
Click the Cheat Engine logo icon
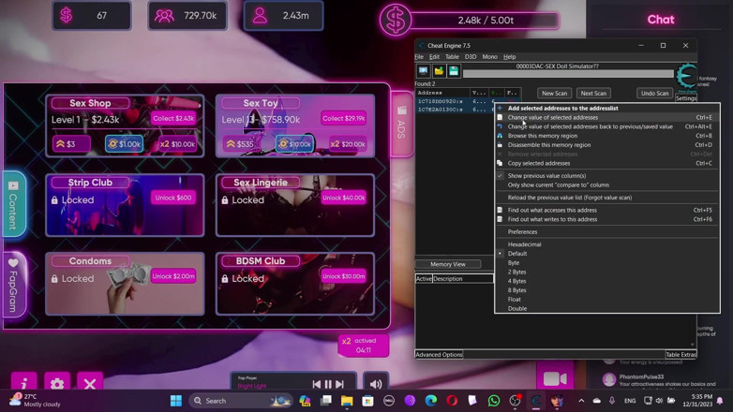point(686,76)
